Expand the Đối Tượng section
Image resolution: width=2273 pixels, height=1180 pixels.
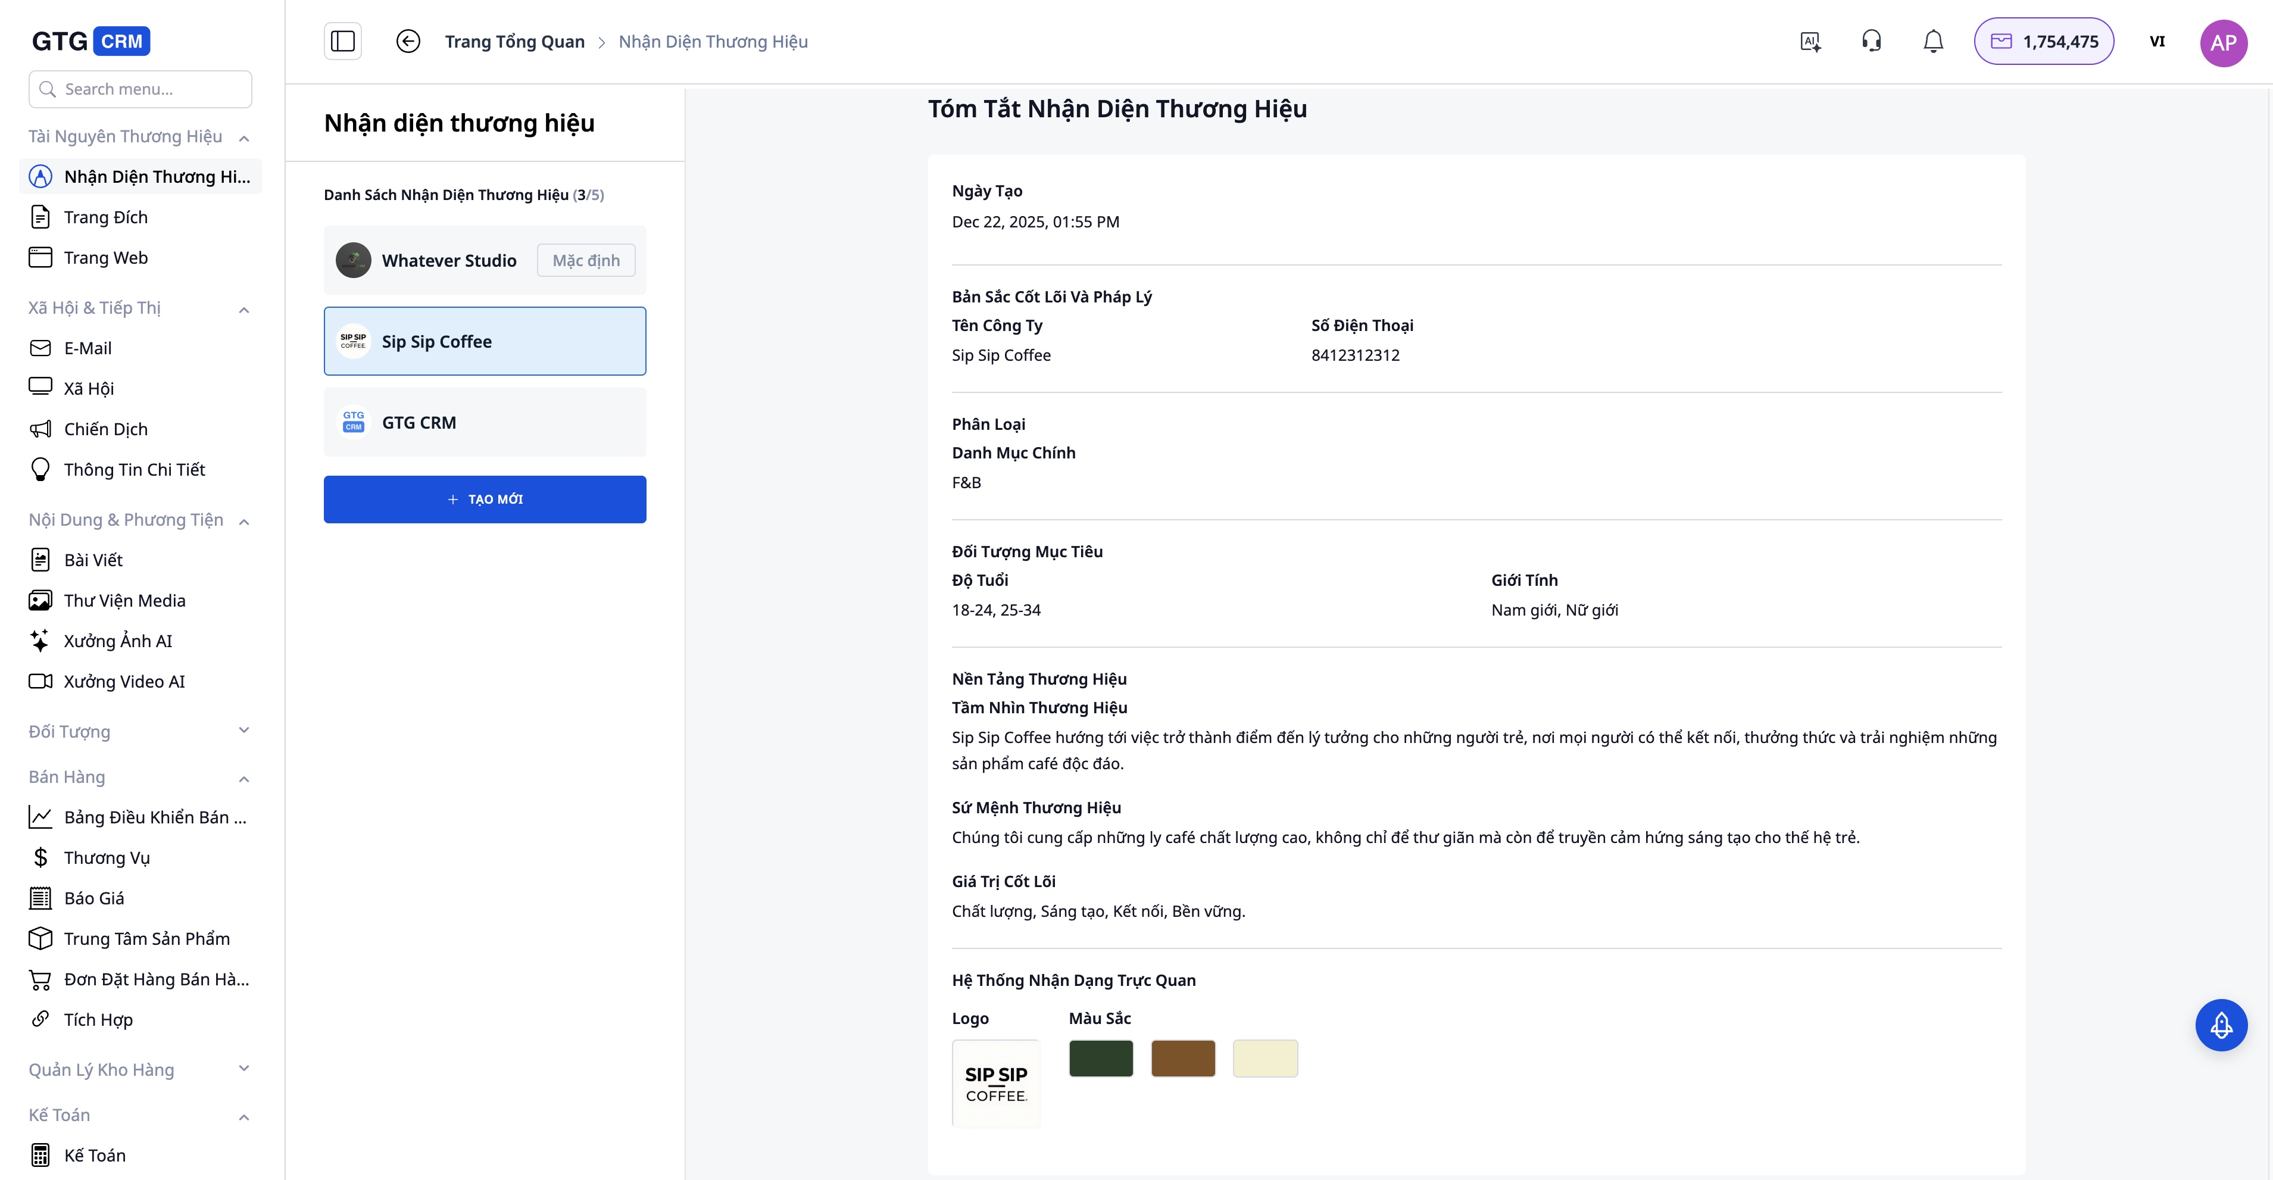(245, 731)
